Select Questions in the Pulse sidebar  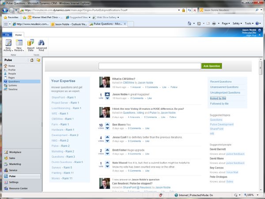click(22, 81)
